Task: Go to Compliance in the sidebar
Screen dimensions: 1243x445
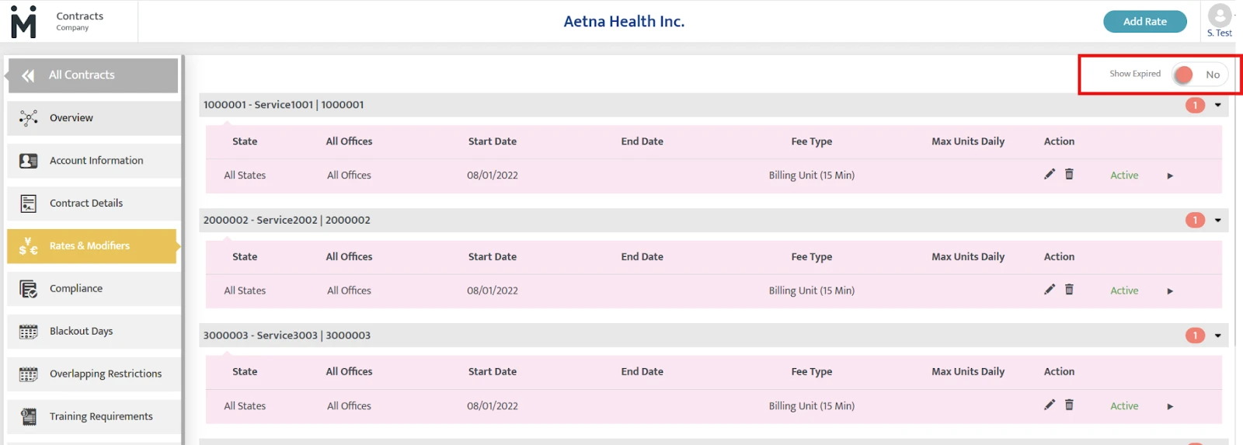Action: 76,289
